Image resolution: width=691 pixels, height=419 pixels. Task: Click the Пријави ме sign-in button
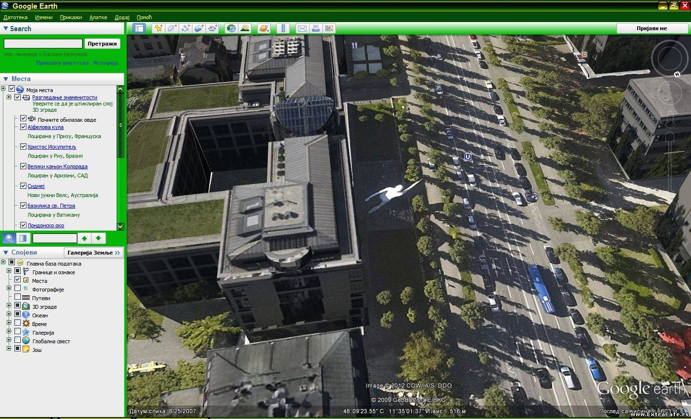(652, 28)
